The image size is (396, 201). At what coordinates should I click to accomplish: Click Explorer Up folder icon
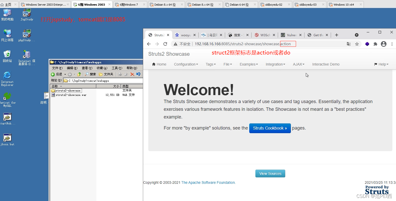pos(79,74)
